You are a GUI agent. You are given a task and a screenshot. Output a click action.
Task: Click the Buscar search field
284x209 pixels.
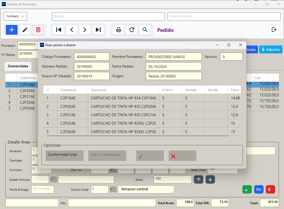click(108, 17)
